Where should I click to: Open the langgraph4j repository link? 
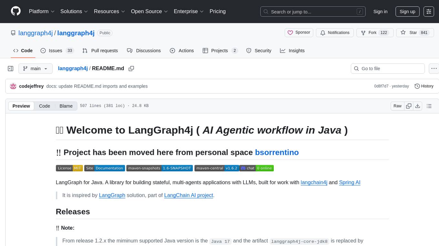pos(76,33)
